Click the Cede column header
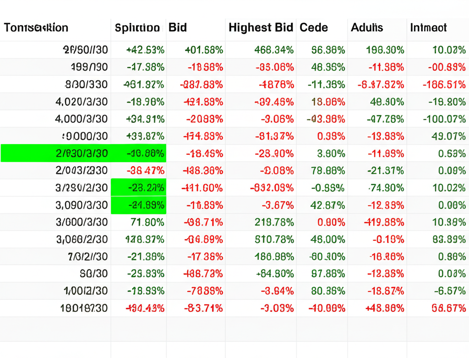Image resolution: width=469 pixels, height=358 pixels. (314, 27)
